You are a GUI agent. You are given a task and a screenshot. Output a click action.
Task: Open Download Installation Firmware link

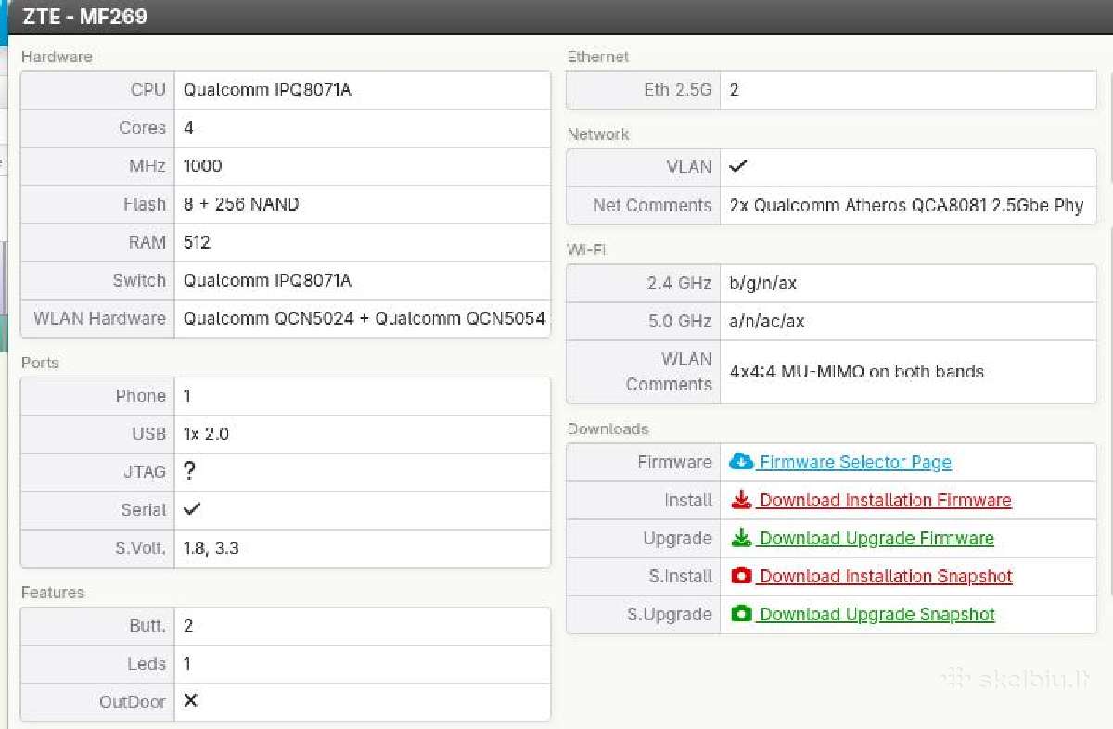click(885, 500)
